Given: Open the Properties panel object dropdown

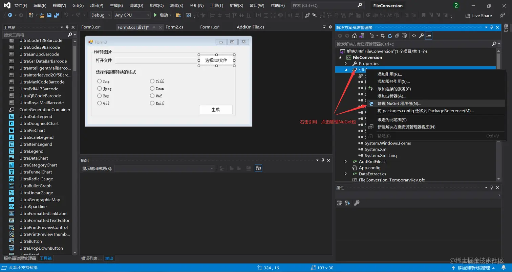Looking at the screenshot, I should [x=499, y=195].
